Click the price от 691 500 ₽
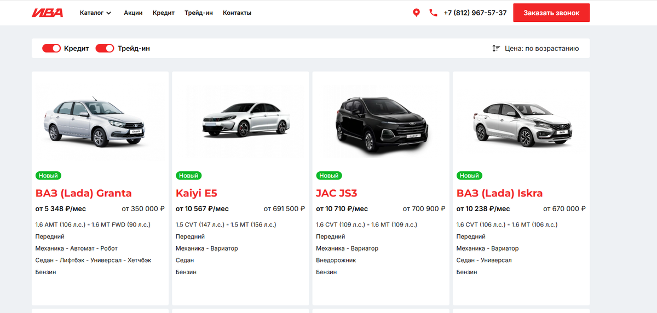The height and width of the screenshot is (313, 657). click(284, 209)
